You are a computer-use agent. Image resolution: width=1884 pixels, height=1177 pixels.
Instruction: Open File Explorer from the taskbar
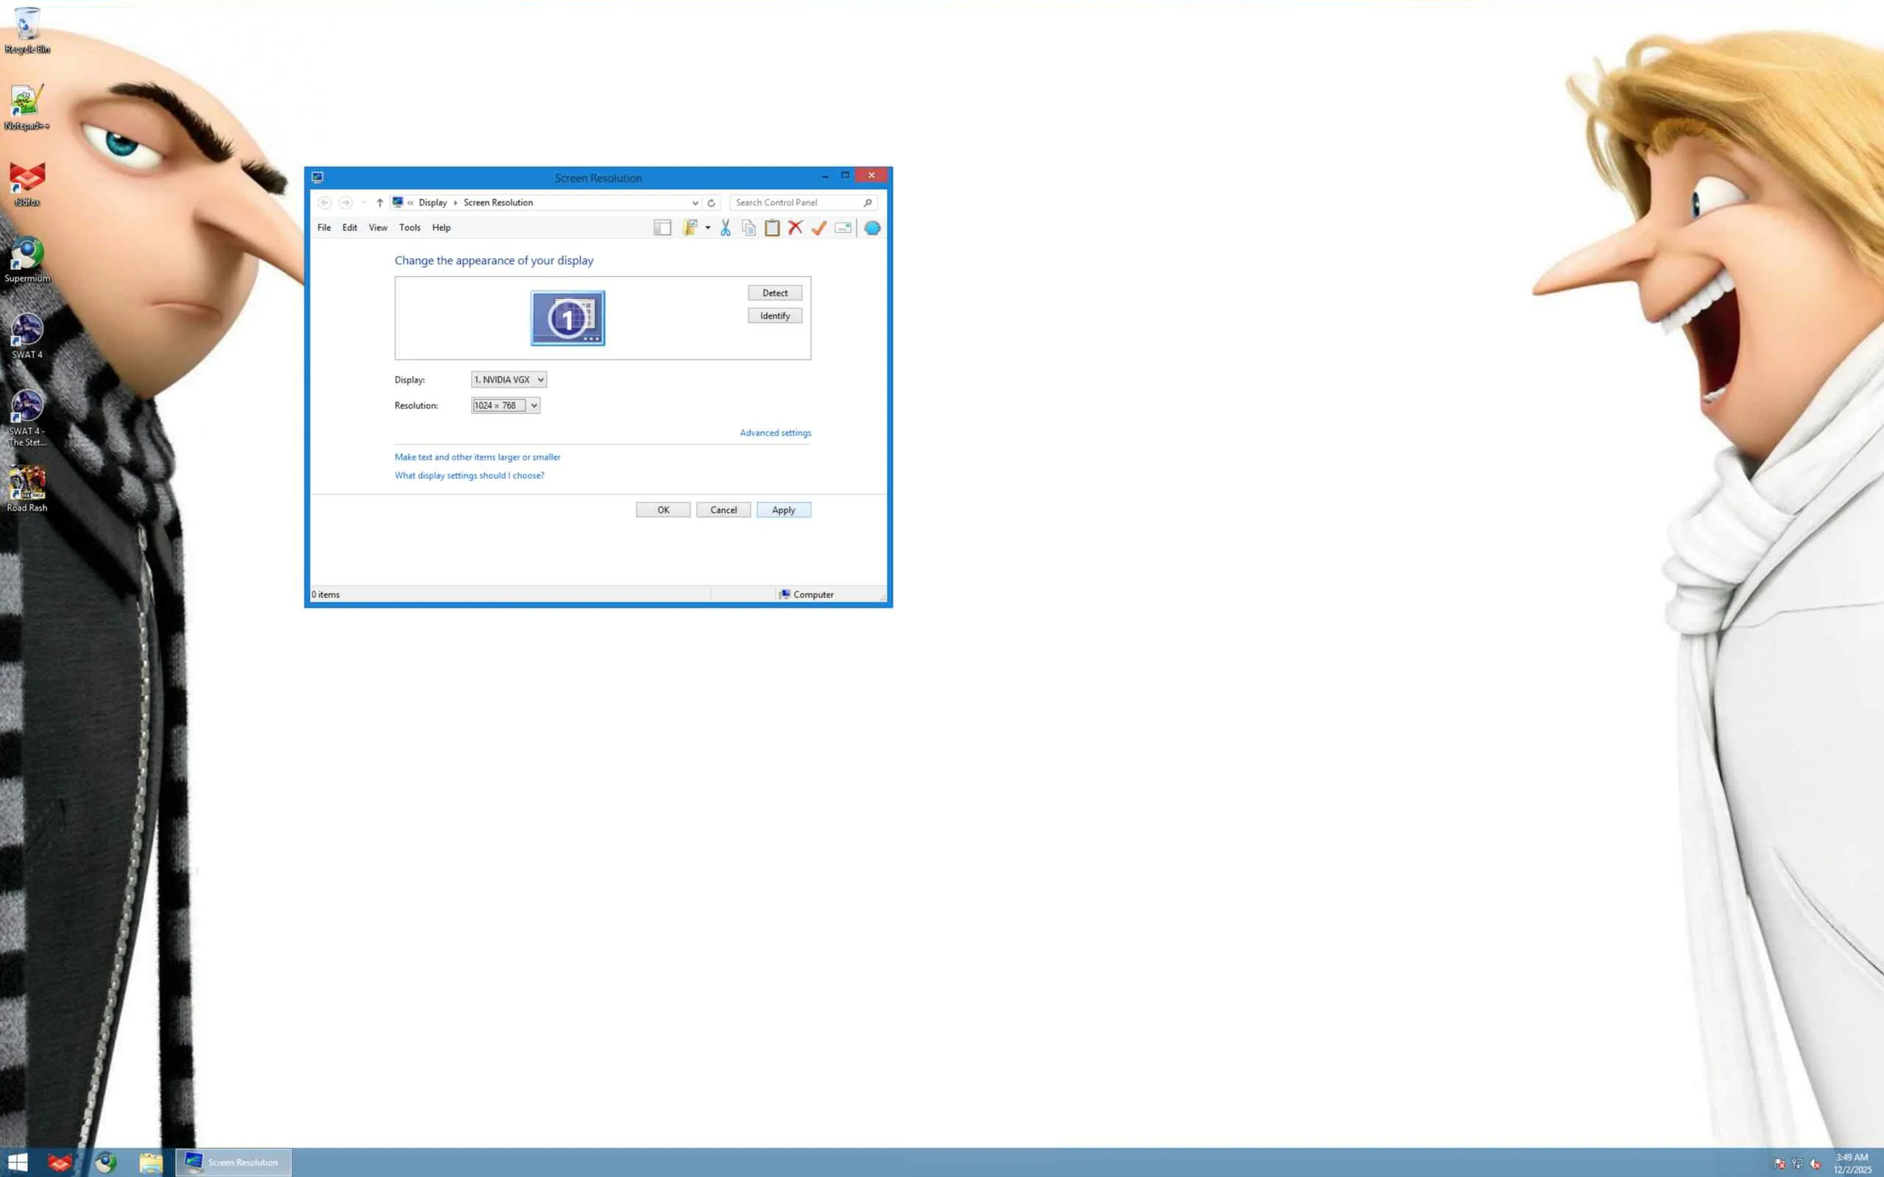pyautogui.click(x=150, y=1162)
